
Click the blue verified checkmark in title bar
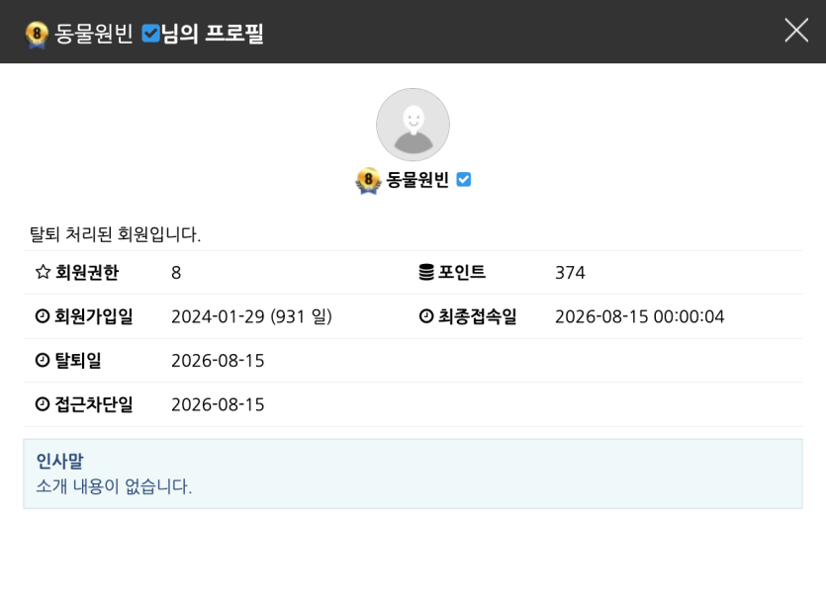click(150, 34)
